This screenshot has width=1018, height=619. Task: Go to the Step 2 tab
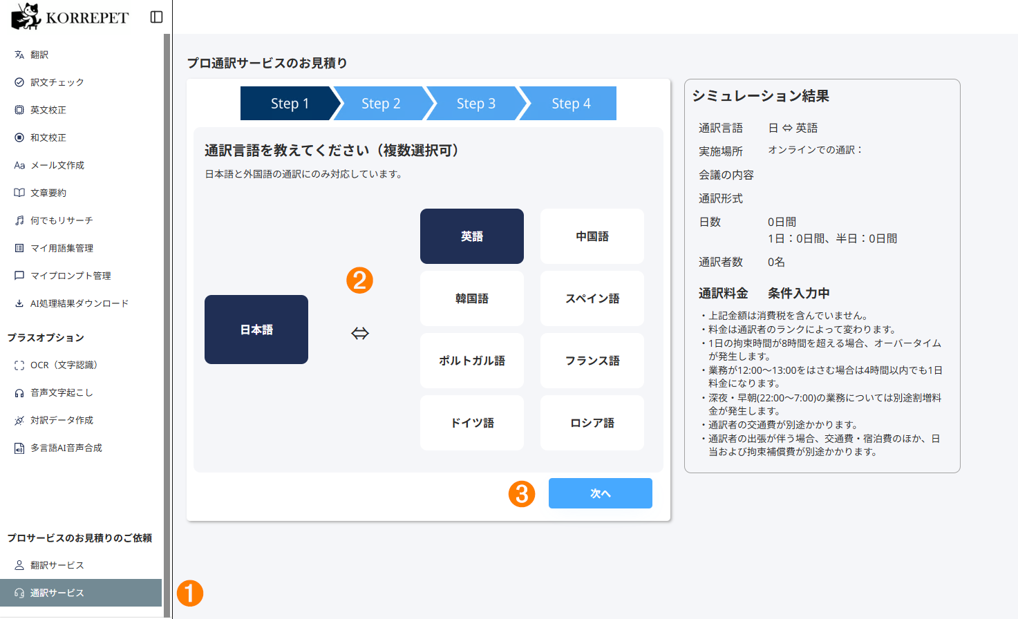(x=381, y=104)
